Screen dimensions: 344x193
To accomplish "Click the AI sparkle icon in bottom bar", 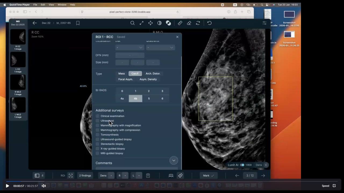I will coord(180,176).
